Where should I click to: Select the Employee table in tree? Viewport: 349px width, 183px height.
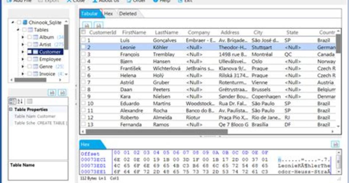pos(50,59)
